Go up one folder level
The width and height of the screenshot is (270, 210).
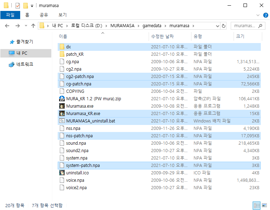pos(33,26)
